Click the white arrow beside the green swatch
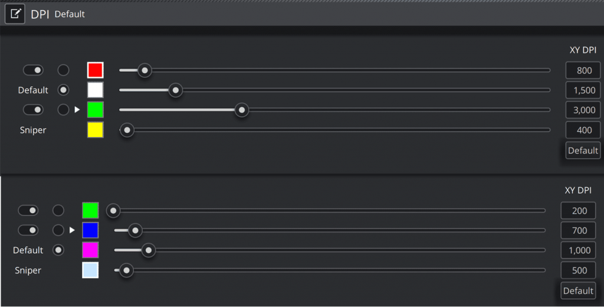 coord(77,110)
